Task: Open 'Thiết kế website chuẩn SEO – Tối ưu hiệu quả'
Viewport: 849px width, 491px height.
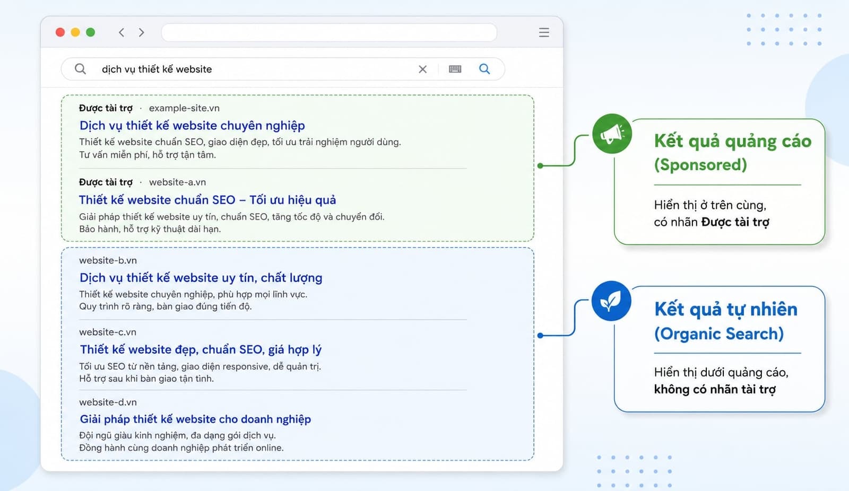Action: [x=207, y=200]
